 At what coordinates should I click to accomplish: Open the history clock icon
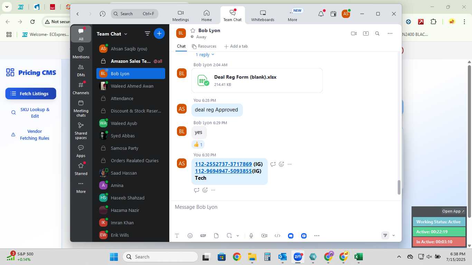pyautogui.click(x=103, y=14)
